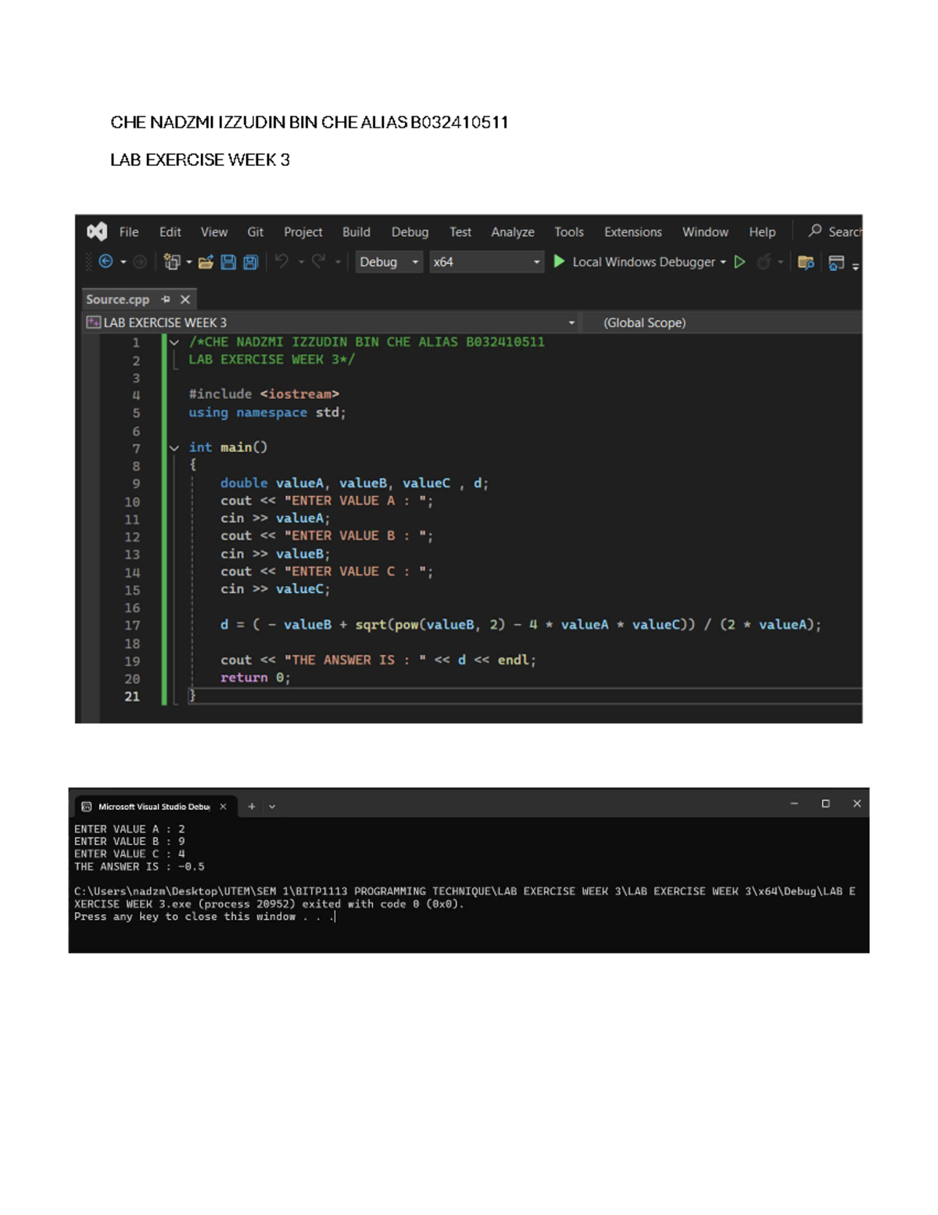Toggle the pin on the Source.cpp tab

pyautogui.click(x=165, y=300)
